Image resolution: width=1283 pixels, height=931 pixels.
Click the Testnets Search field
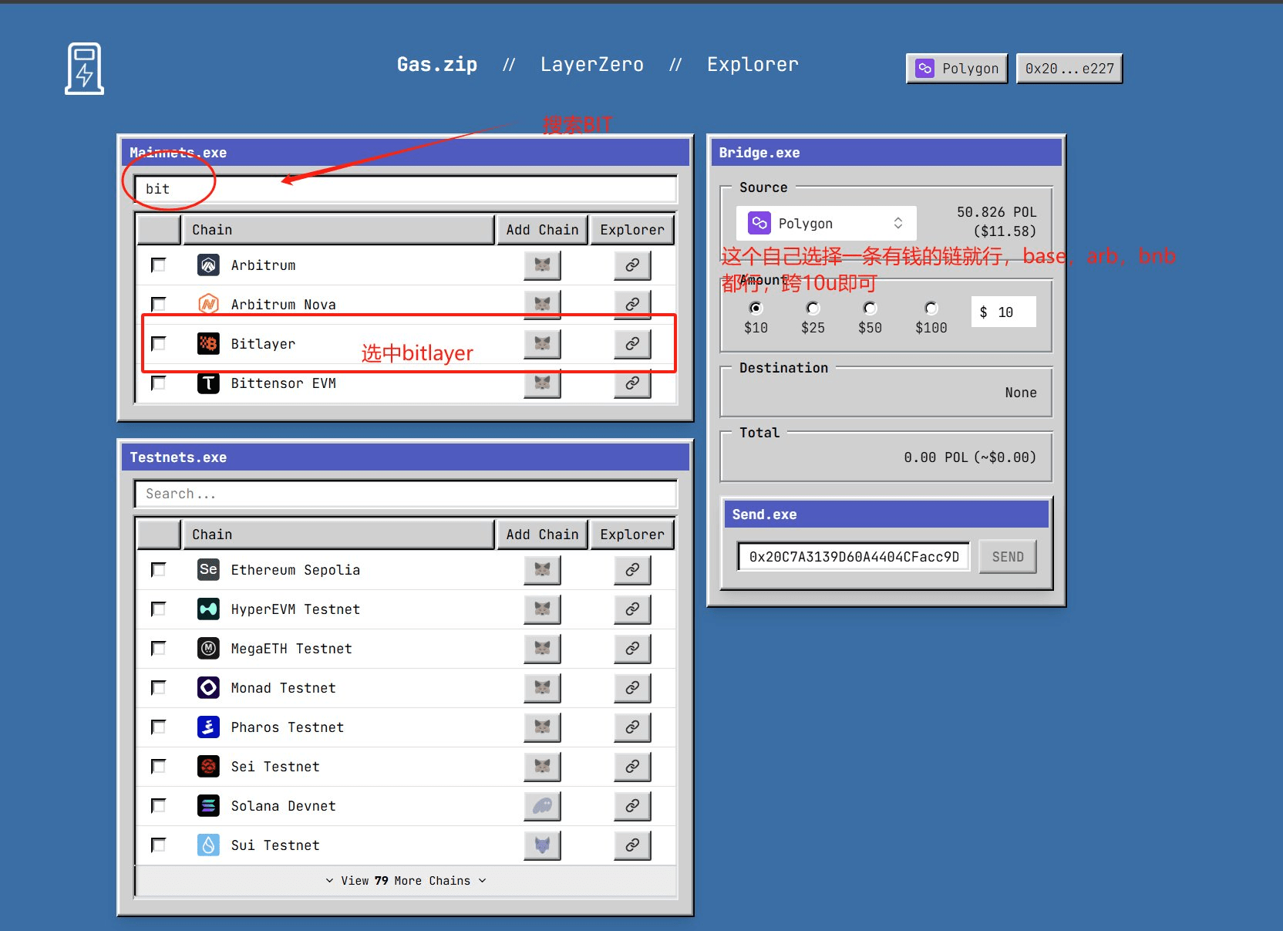coord(406,494)
